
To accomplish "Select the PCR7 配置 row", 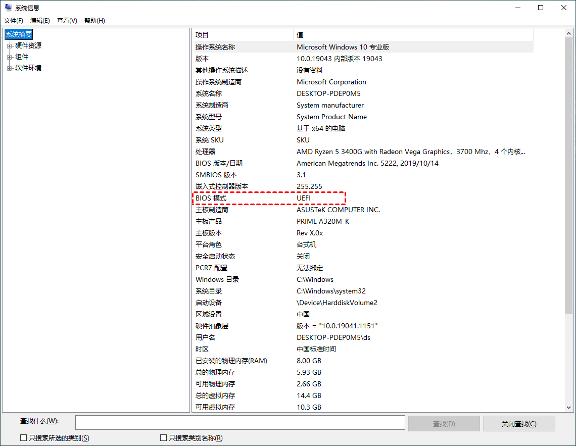I will (363, 268).
